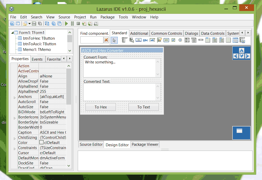Screen dimensions: 262x180
Task: Expand the BorderIcons property
Action: (15, 118)
